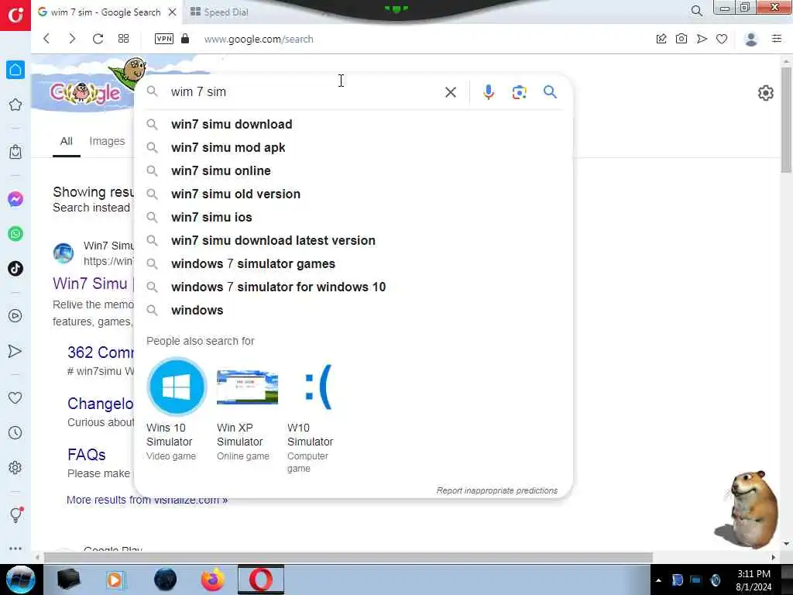Open the FAQs sitelink
The height and width of the screenshot is (595, 793).
pyautogui.click(x=87, y=454)
